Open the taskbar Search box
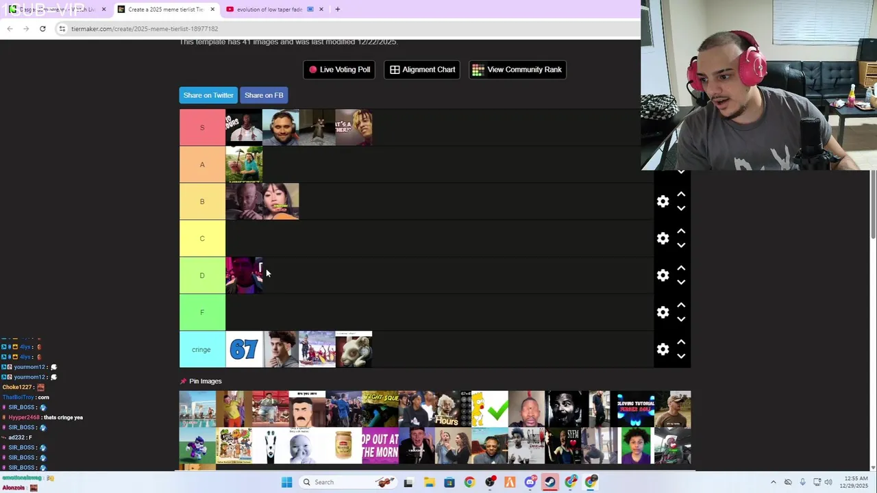The width and height of the screenshot is (877, 493). 349,482
